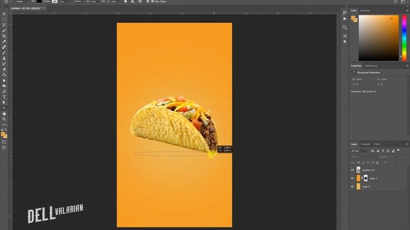Lock all layer attributes
The height and width of the screenshot is (230, 410).
pos(377,162)
